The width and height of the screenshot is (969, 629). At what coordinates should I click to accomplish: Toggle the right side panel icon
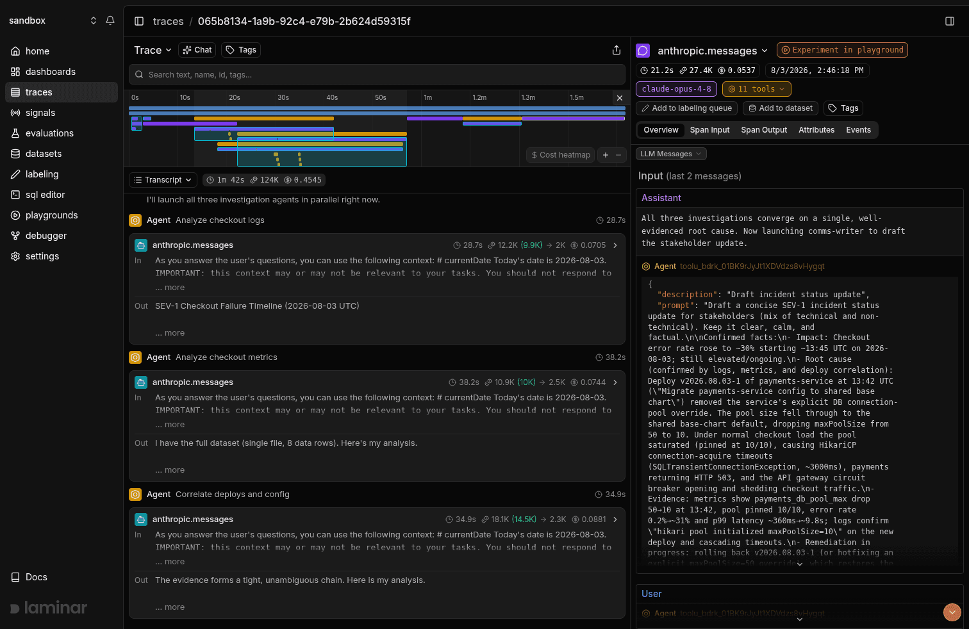click(950, 21)
